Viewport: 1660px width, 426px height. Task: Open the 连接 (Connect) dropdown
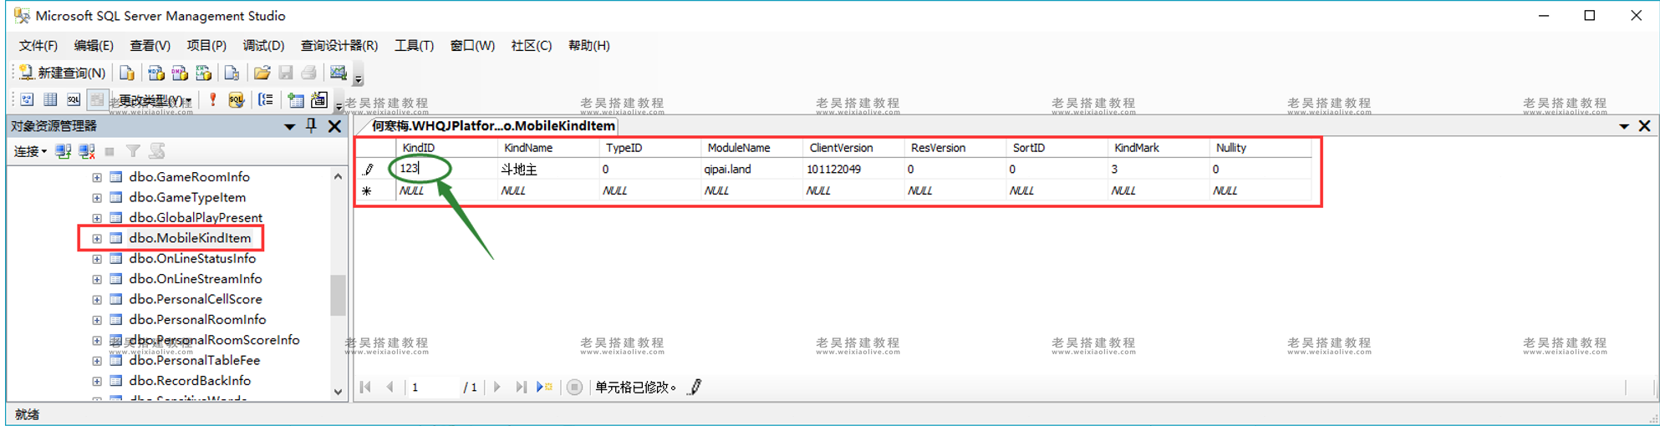point(30,151)
